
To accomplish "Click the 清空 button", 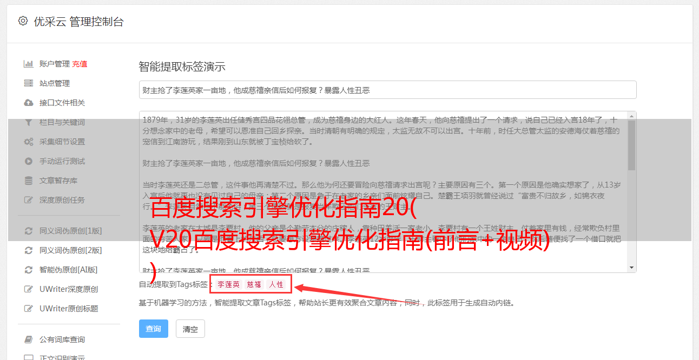I will 190,329.
